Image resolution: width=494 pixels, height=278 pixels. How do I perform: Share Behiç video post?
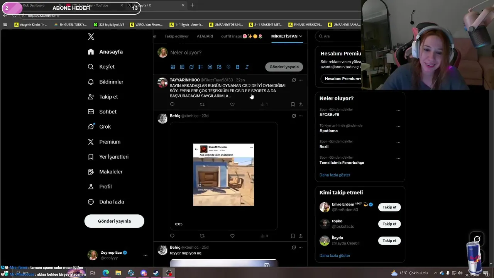(x=301, y=236)
